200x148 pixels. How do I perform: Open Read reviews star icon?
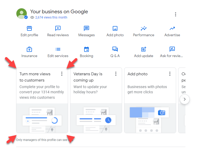[x=58, y=28]
